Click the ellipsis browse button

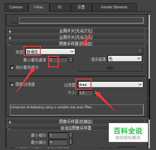tap(14, 21)
